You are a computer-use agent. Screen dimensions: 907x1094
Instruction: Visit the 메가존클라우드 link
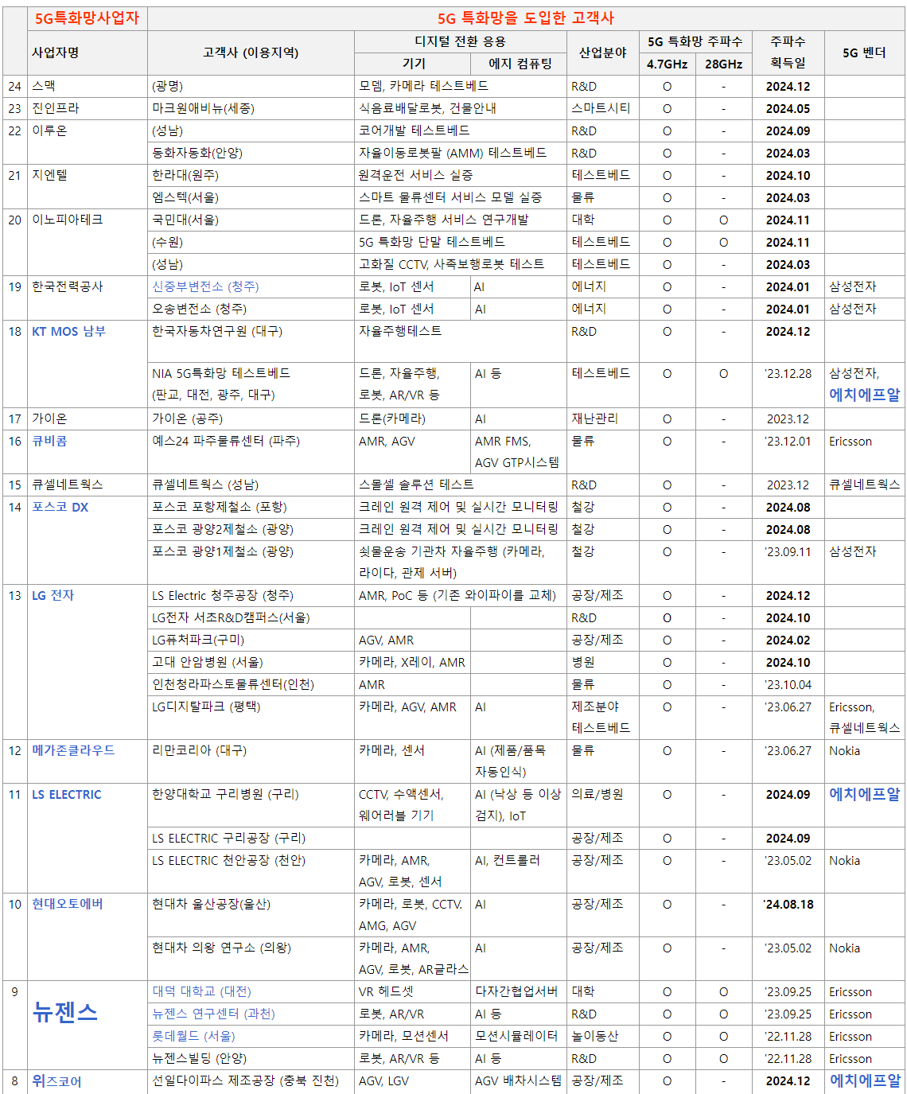tap(73, 750)
